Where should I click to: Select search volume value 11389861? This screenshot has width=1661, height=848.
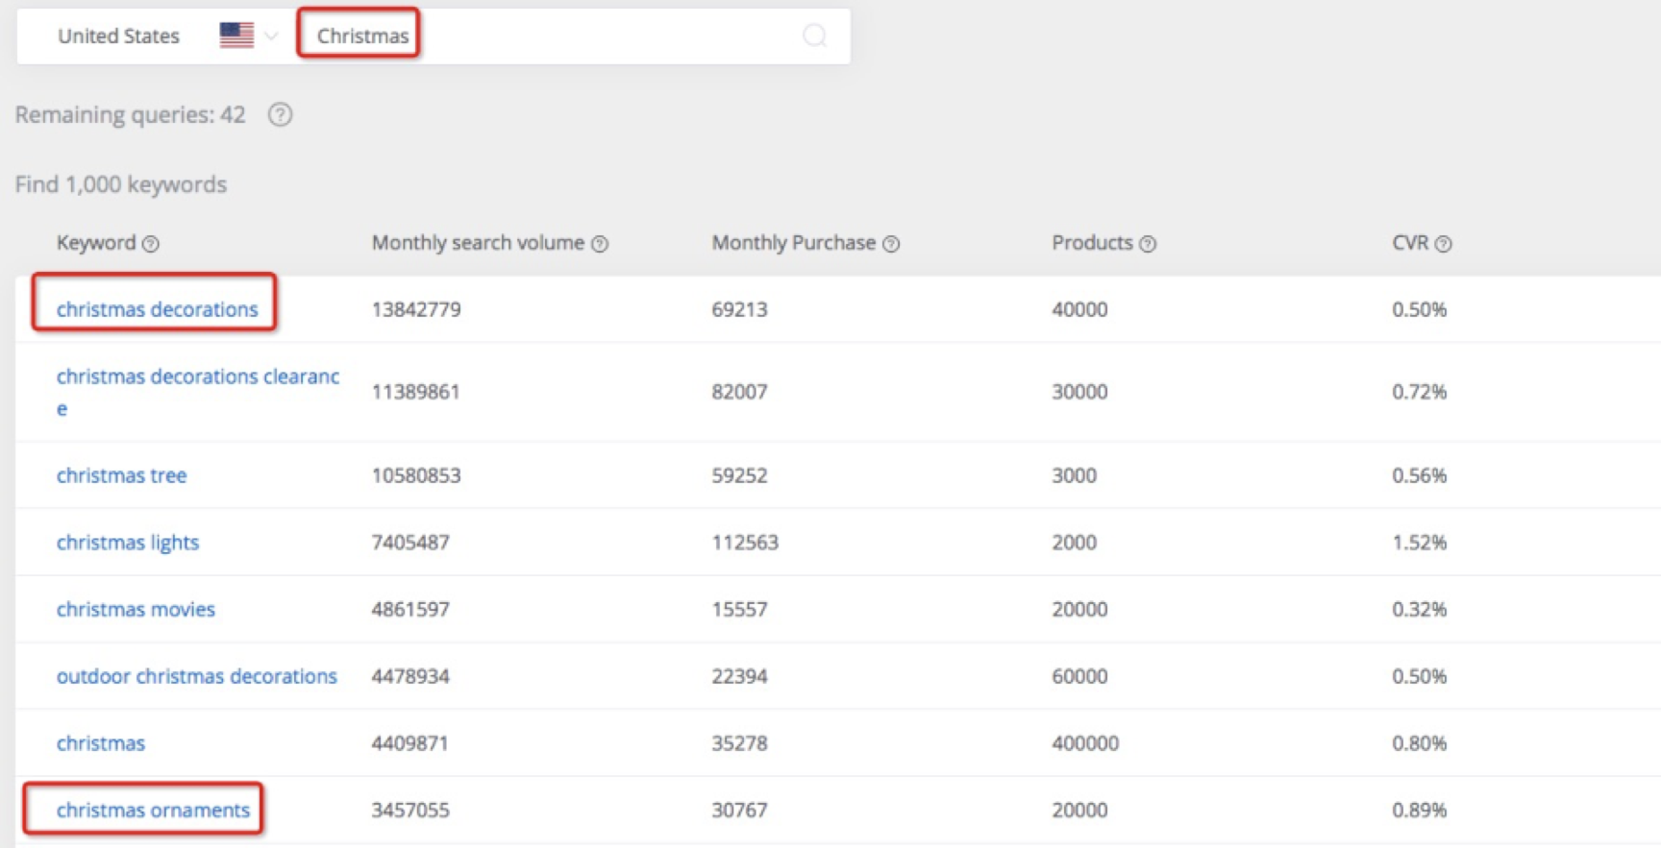[x=416, y=392]
